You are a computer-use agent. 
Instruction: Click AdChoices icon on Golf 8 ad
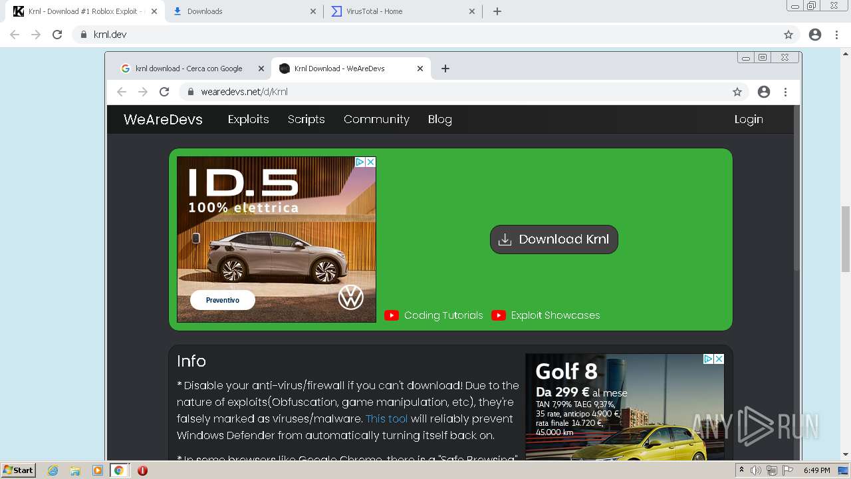pyautogui.click(x=708, y=359)
